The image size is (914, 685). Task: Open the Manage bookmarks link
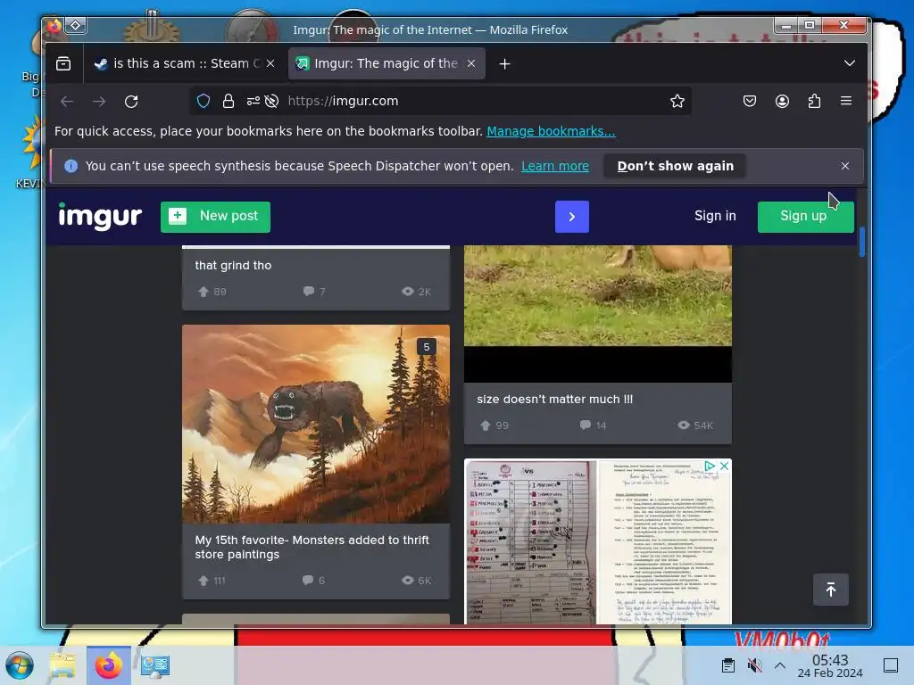(x=551, y=131)
